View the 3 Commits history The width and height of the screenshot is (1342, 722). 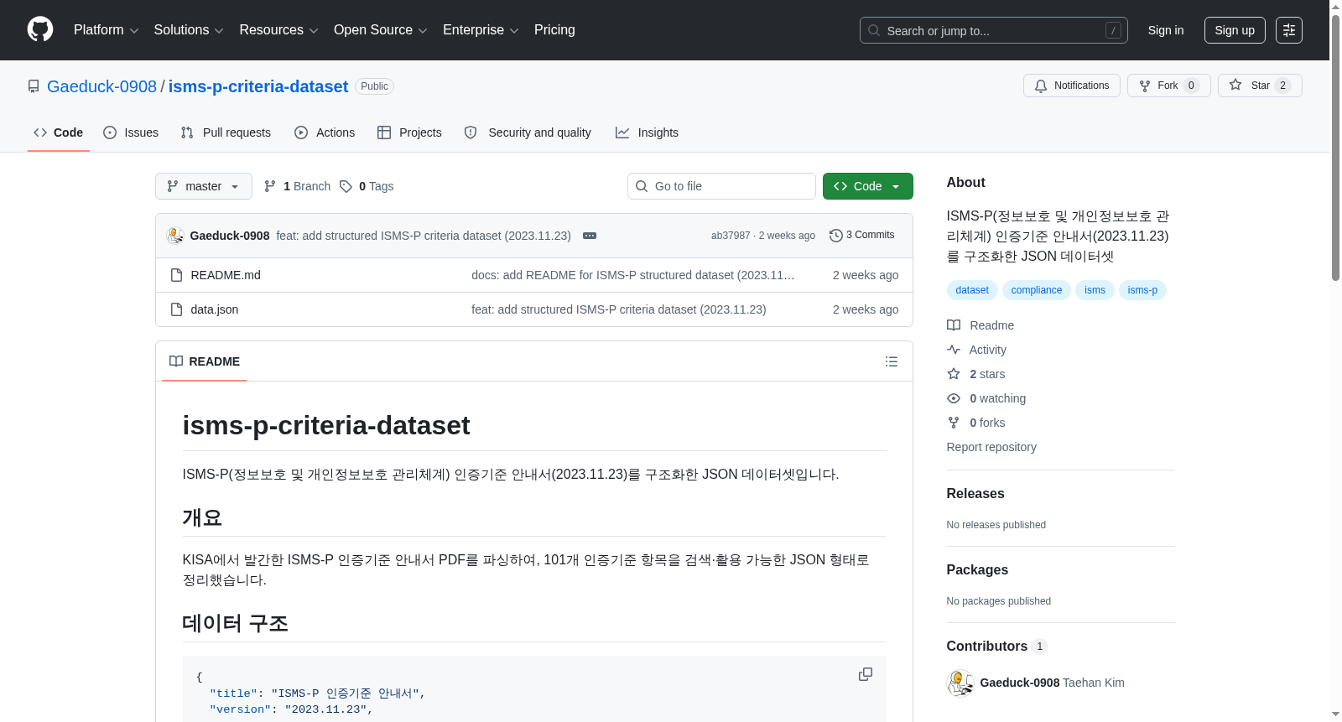tap(862, 235)
